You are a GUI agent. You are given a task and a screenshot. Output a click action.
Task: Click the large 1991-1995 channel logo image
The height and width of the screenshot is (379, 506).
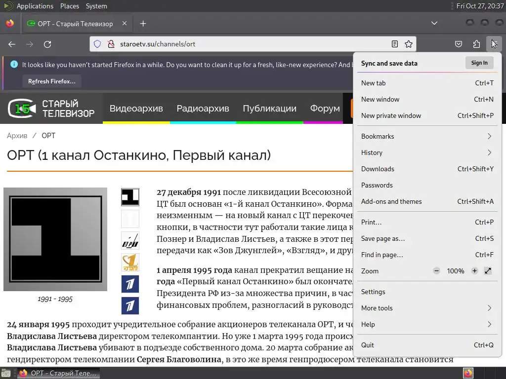[x=55, y=239]
